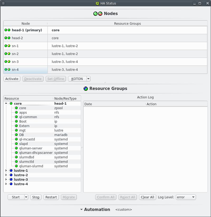Viewport: 211px width, 217px height.
Task: Select the qluman-dhcpscanner resource row
Action: click(47, 153)
